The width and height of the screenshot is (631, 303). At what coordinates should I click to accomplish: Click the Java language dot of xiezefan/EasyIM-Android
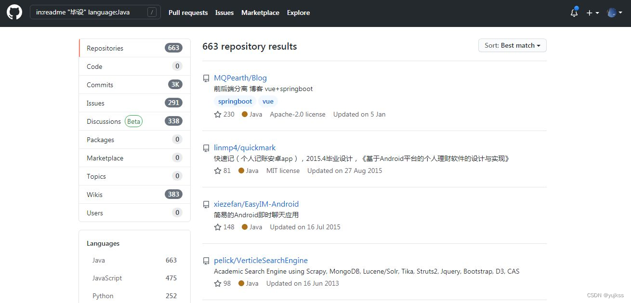click(245, 227)
